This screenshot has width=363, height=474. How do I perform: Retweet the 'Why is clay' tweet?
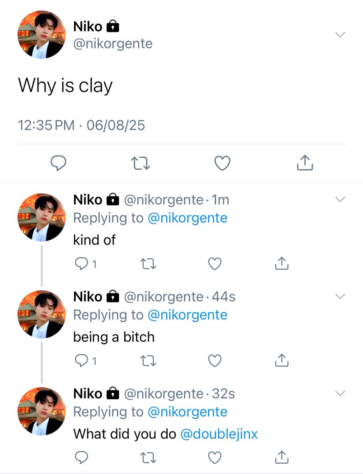pyautogui.click(x=141, y=162)
